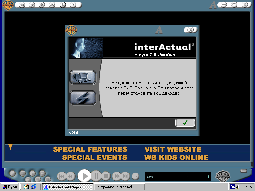Click the fast forward button
The width and height of the screenshot is (255, 191).
[117, 176]
